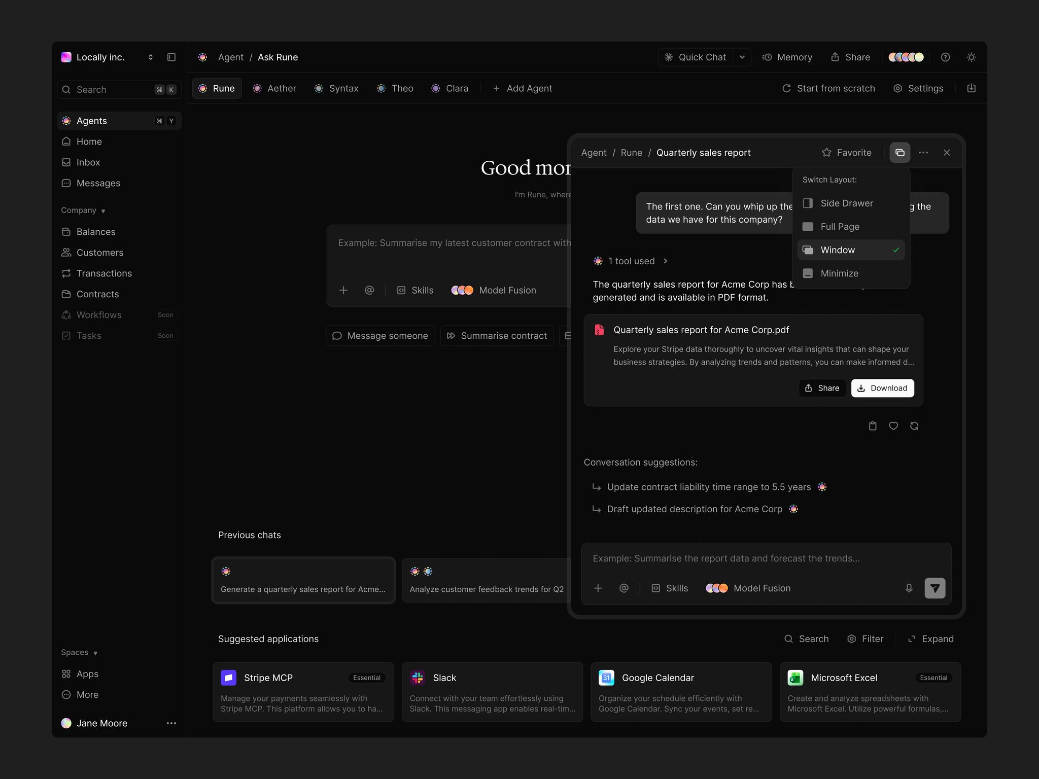Click the team avatars group in header
The image size is (1039, 779).
906,57
